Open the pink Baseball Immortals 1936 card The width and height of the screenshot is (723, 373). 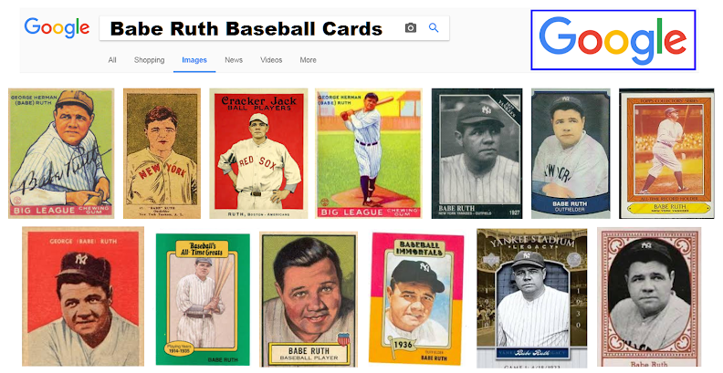click(417, 298)
